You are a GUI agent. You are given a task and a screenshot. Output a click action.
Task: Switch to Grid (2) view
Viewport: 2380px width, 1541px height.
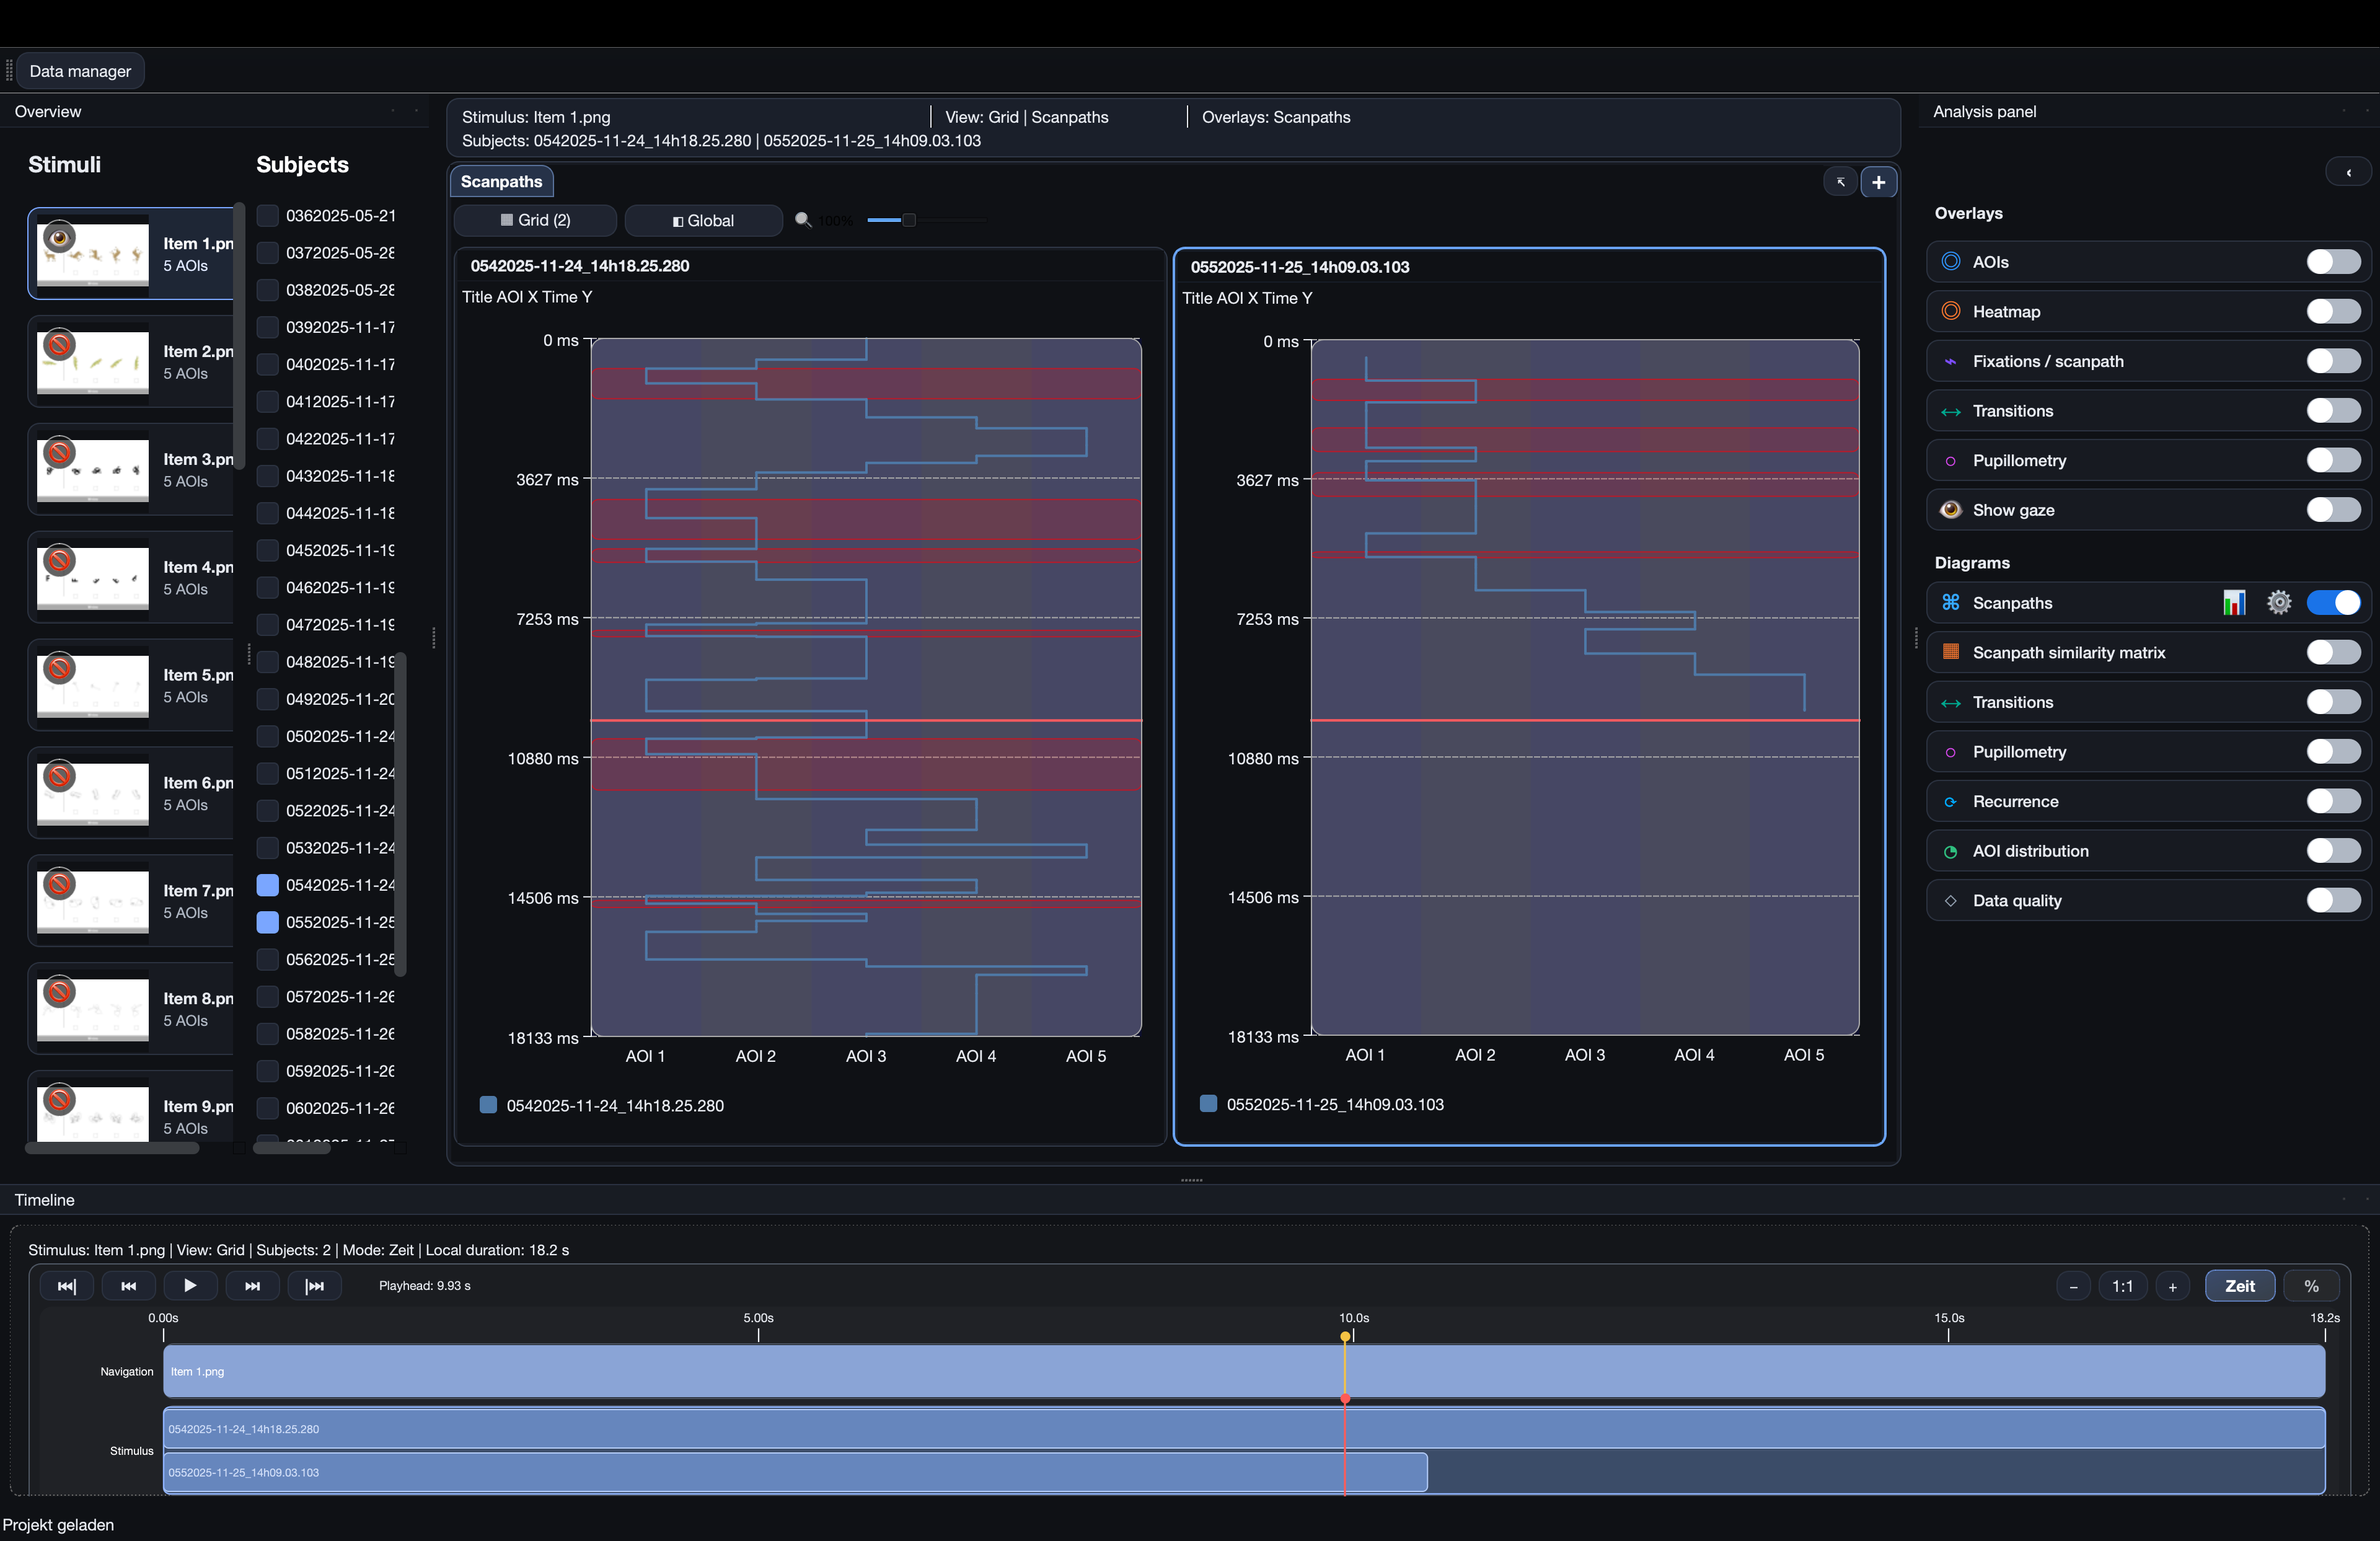pos(535,220)
